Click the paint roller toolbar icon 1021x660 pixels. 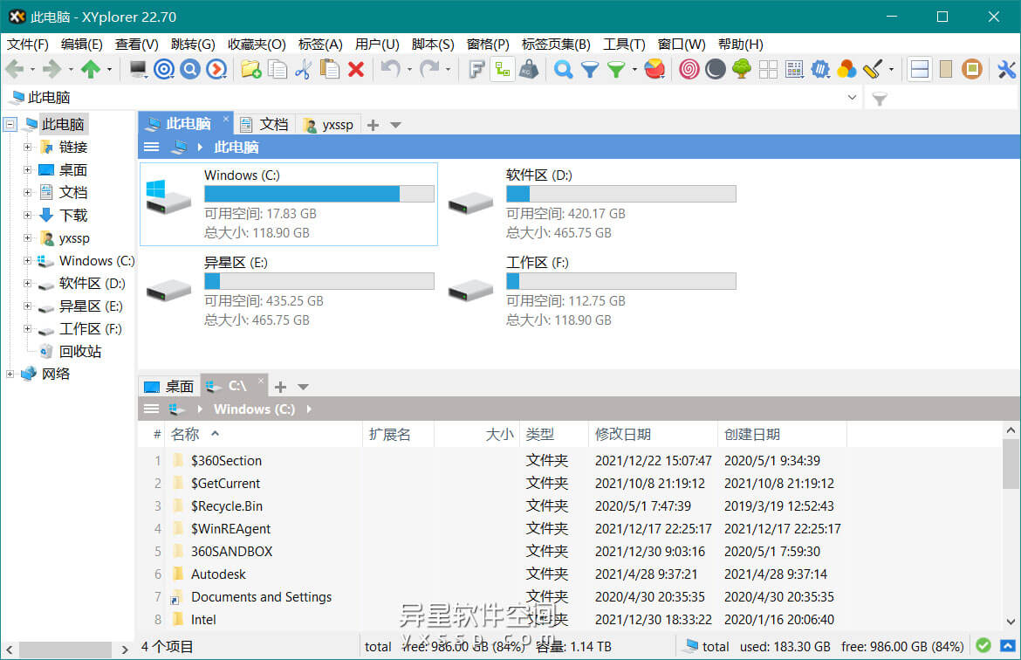click(x=873, y=70)
